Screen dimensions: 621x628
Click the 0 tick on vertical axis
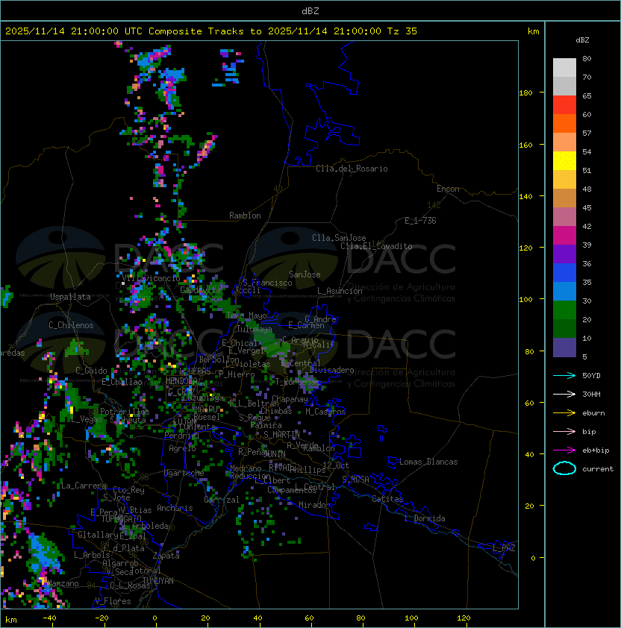click(533, 558)
